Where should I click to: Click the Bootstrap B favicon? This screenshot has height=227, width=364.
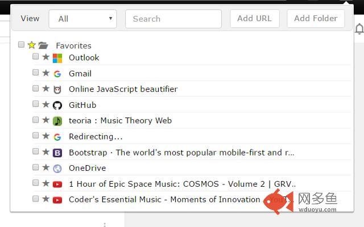57,153
